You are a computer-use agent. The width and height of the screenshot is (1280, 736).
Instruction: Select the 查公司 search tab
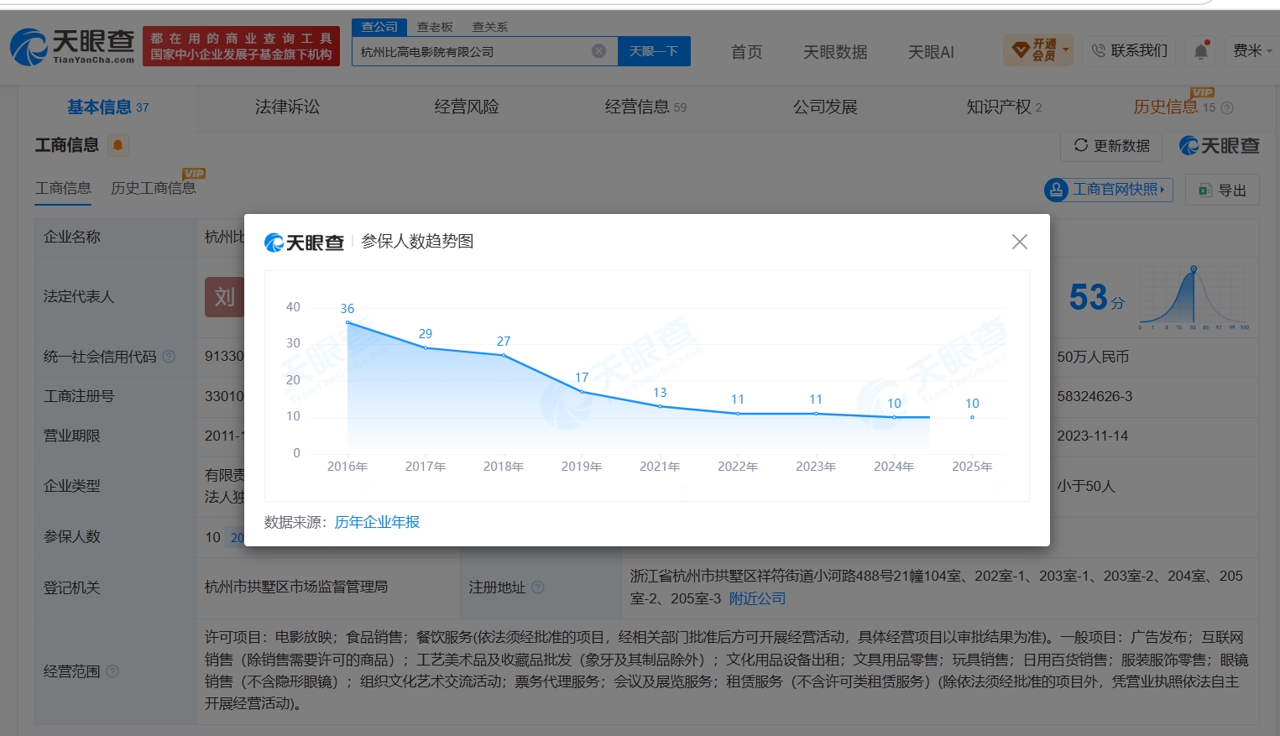[379, 27]
